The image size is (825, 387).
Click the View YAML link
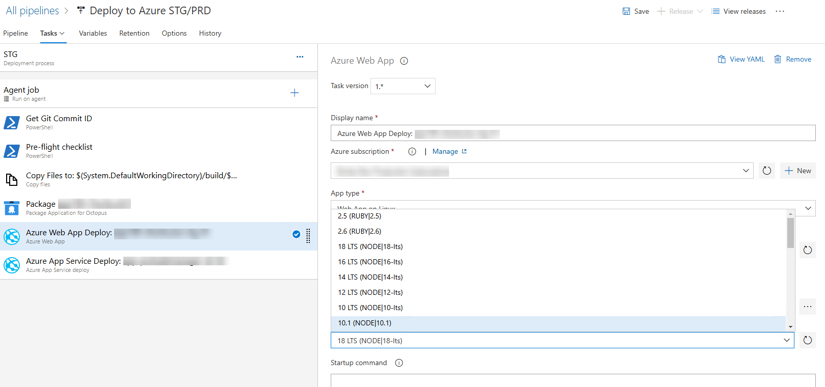pos(747,59)
